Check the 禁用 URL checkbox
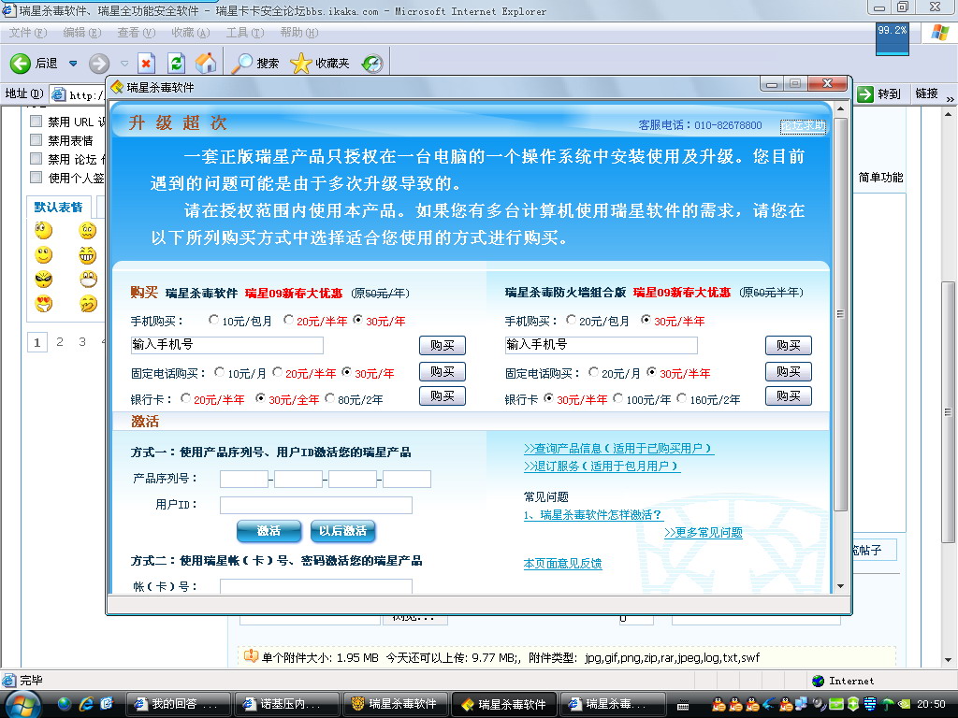The width and height of the screenshot is (958, 718). (x=36, y=121)
